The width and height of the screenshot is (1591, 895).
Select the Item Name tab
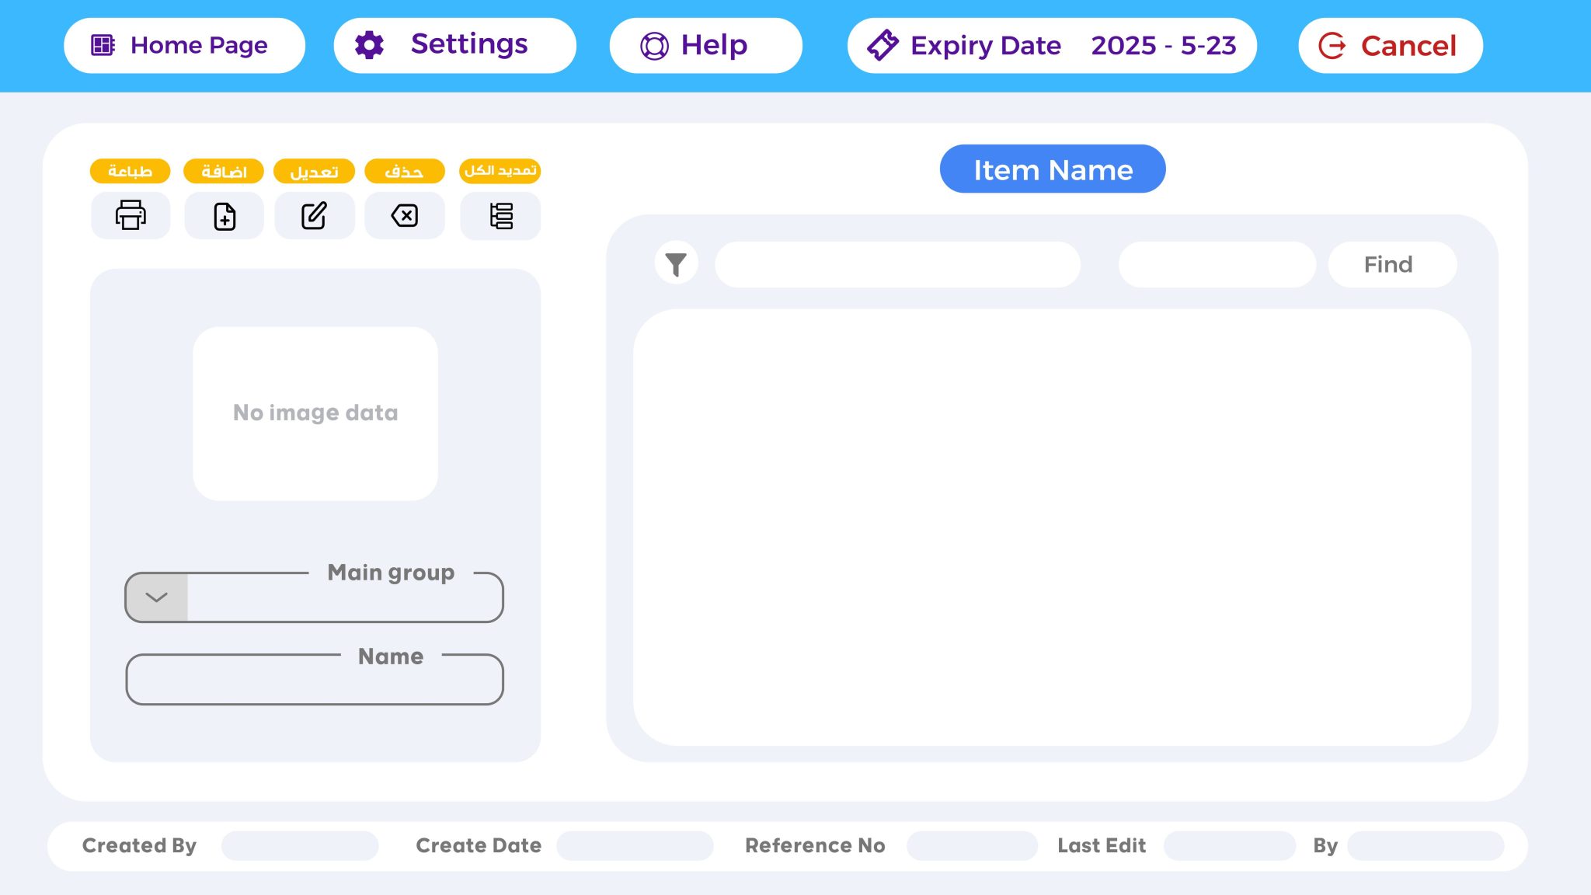pos(1053,169)
